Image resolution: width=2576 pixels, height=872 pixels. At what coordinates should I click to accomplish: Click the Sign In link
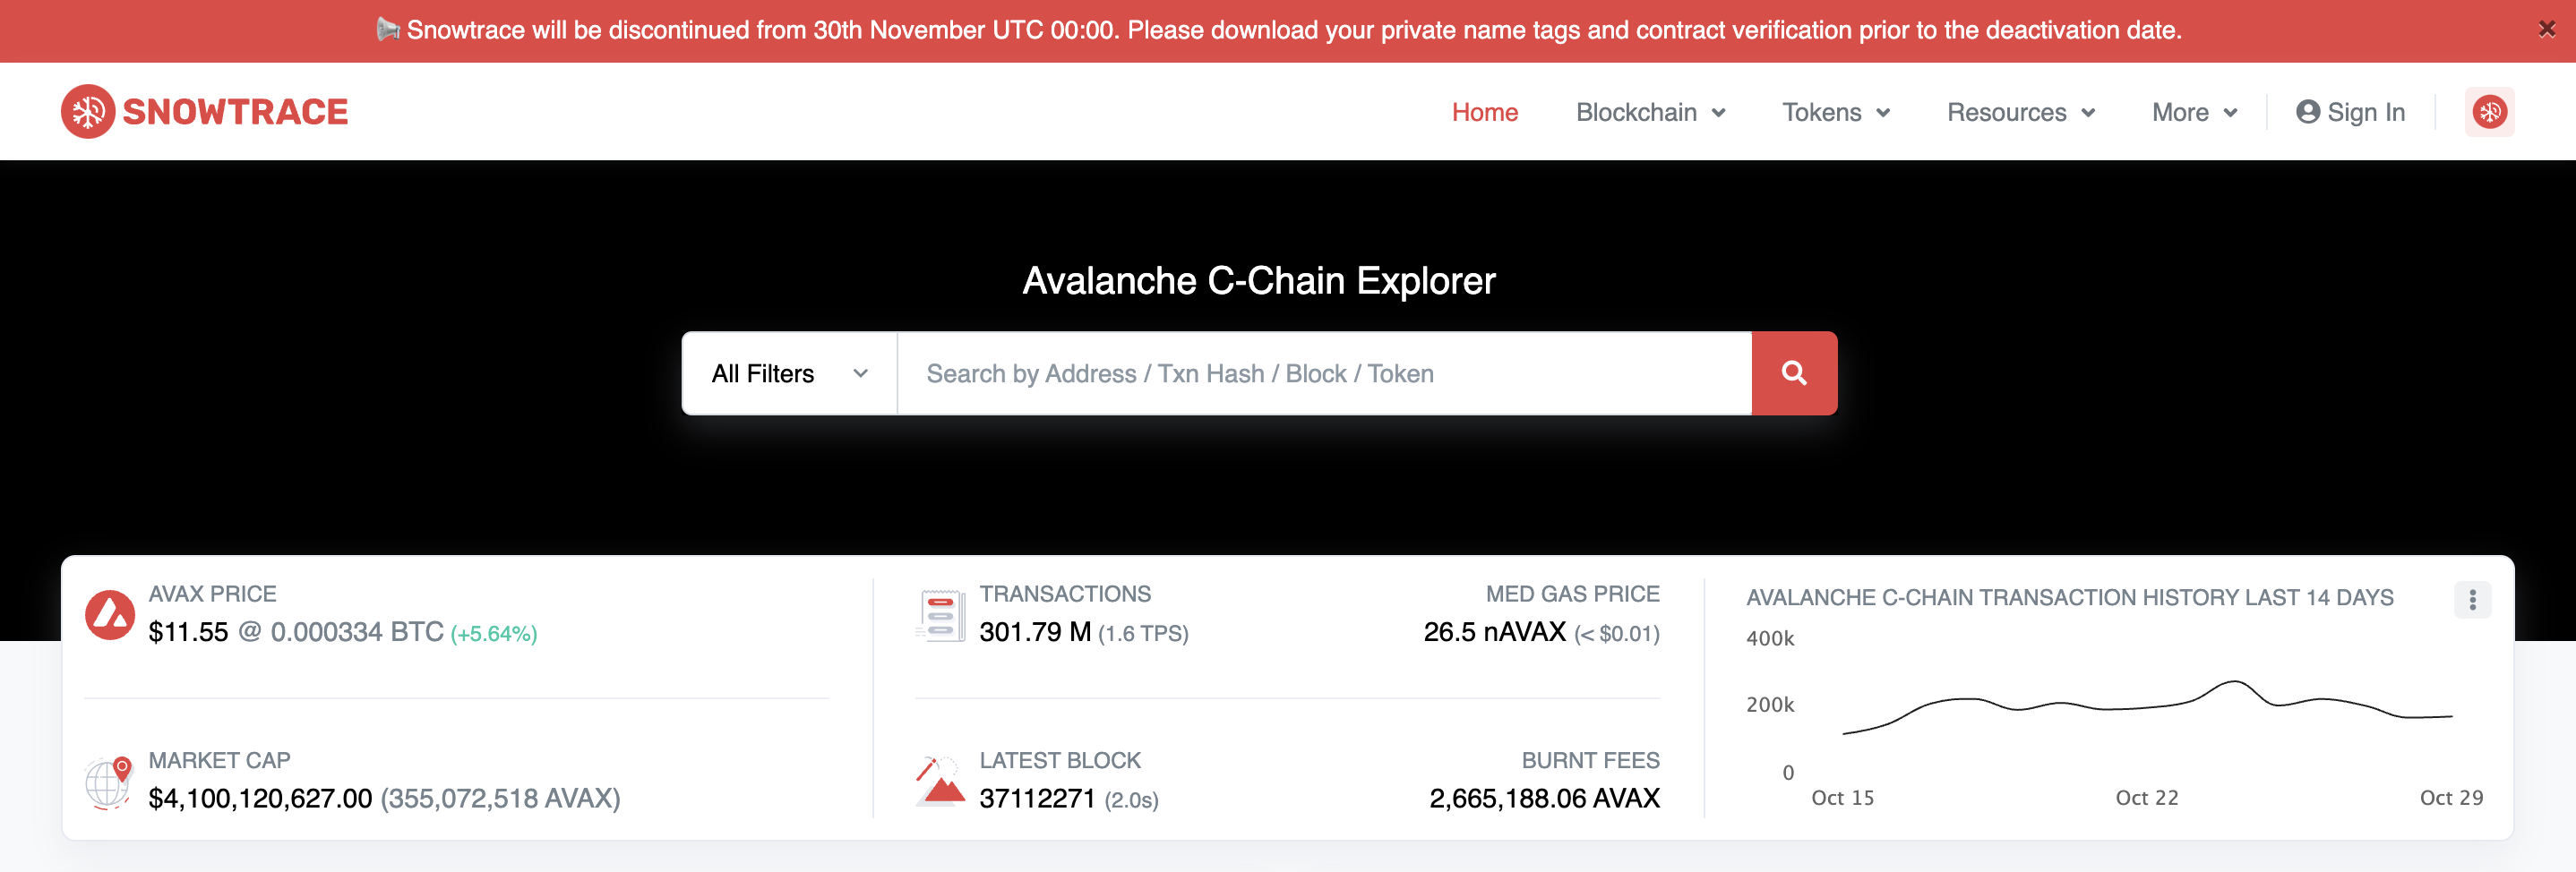tap(2350, 112)
